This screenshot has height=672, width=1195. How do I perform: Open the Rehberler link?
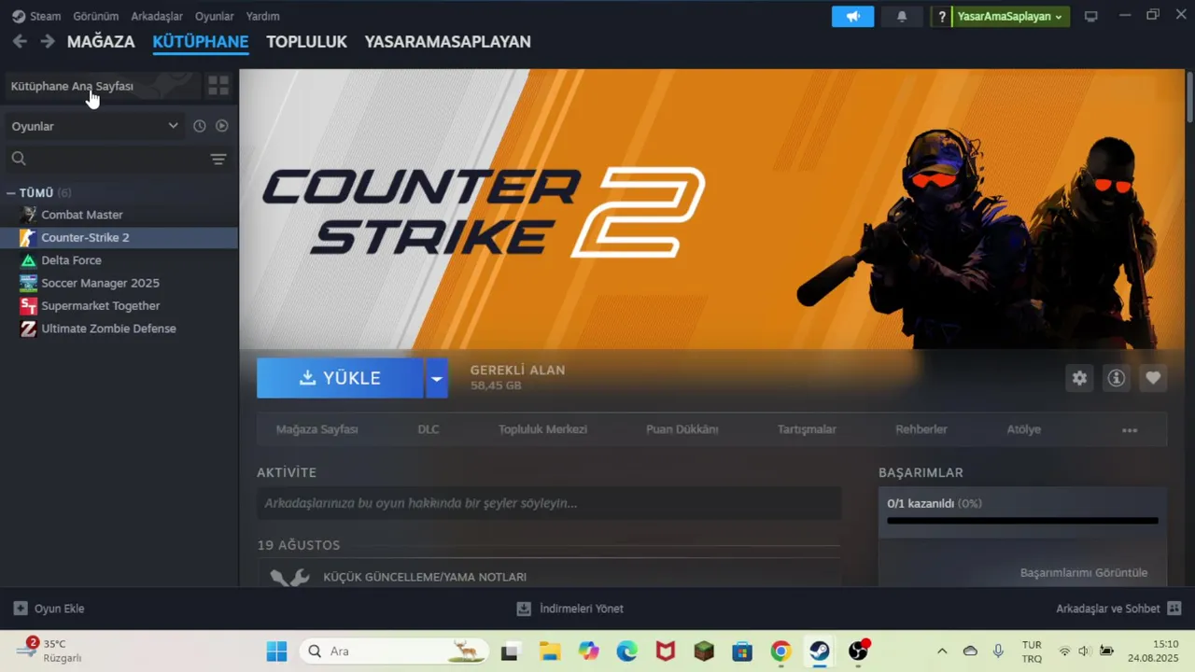point(921,429)
